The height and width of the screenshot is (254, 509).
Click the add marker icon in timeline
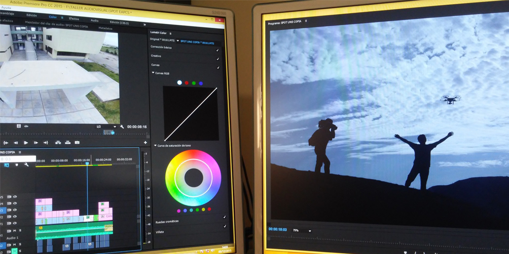coord(17,164)
